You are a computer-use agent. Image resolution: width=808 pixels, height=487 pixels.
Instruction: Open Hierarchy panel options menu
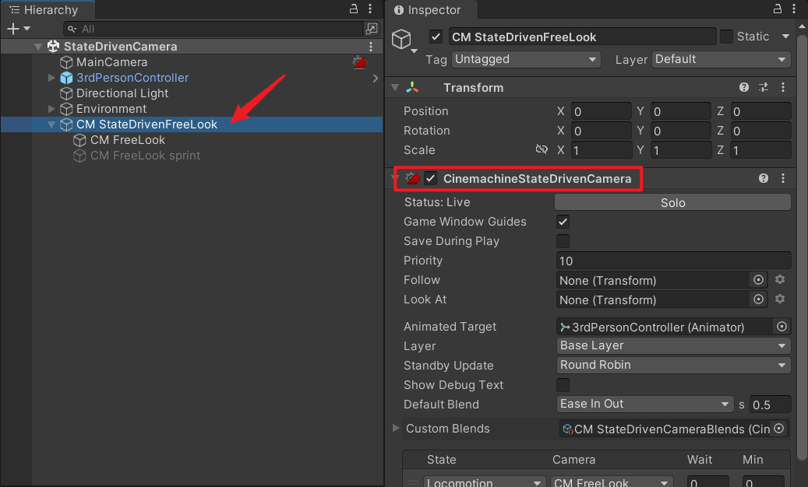click(x=370, y=9)
